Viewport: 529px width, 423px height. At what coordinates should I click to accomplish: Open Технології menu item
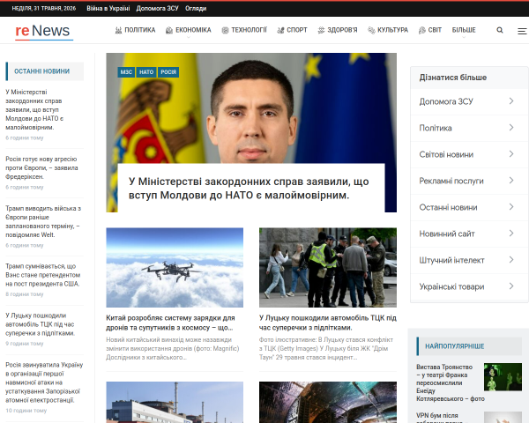pyautogui.click(x=249, y=30)
